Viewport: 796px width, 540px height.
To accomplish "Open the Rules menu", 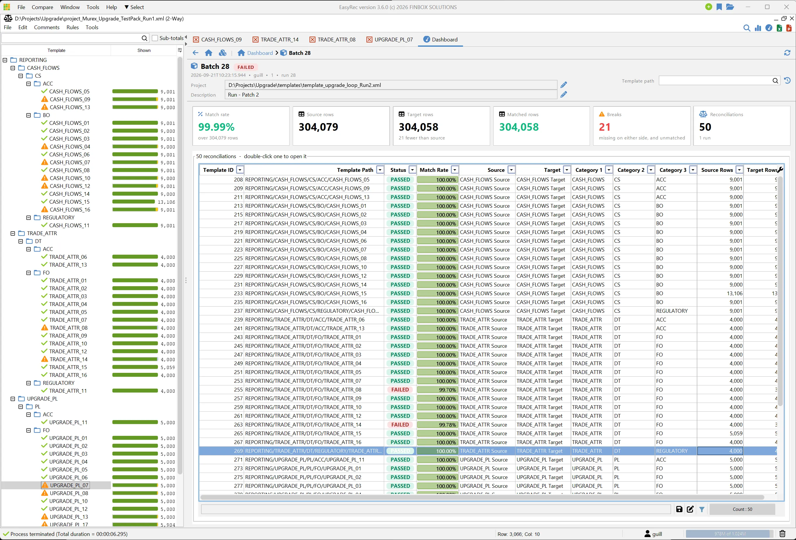I will click(x=73, y=27).
